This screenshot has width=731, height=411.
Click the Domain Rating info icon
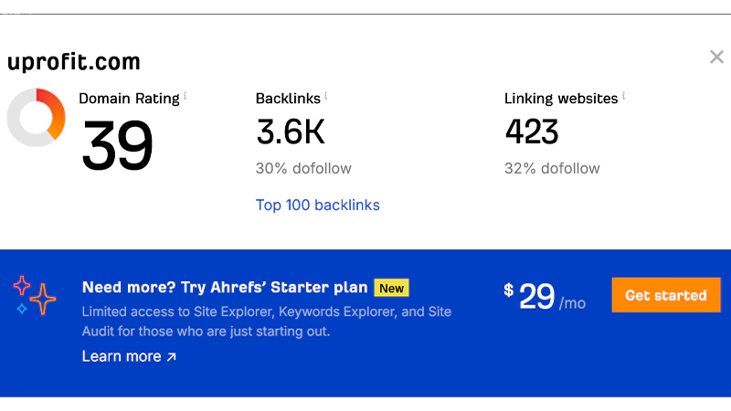click(x=185, y=96)
